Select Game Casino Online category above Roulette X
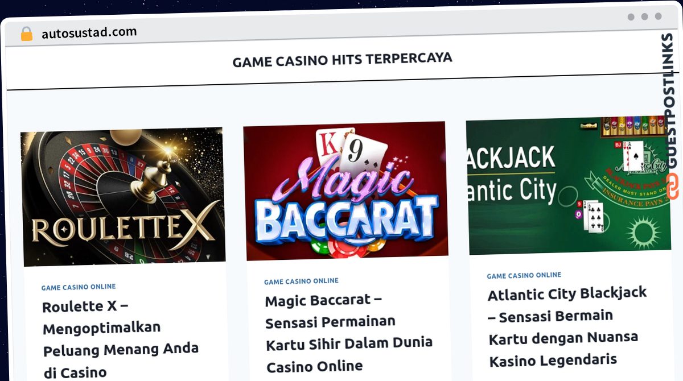This screenshot has height=381, width=683. point(79,287)
